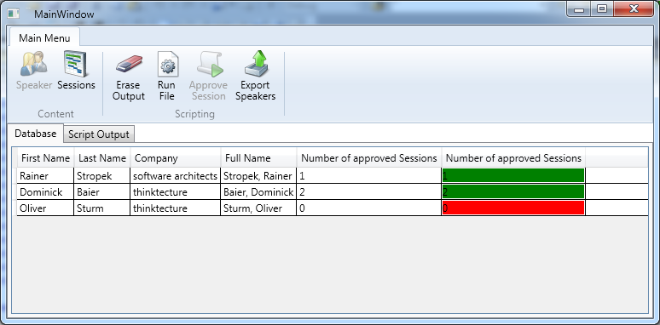Click the Export Speakers icon
The image size is (660, 325).
click(257, 64)
